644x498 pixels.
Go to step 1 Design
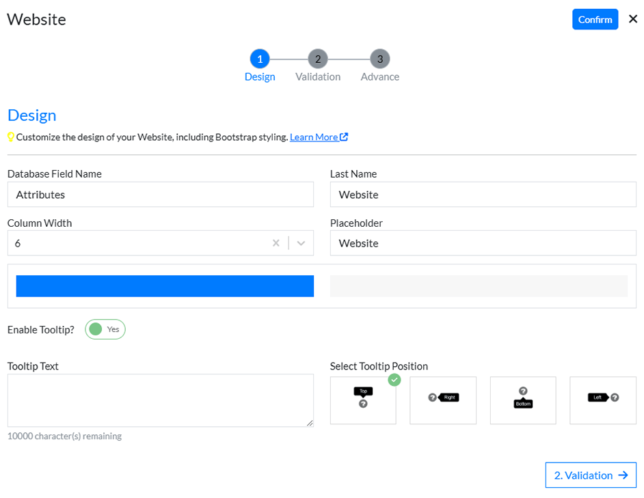tap(260, 59)
